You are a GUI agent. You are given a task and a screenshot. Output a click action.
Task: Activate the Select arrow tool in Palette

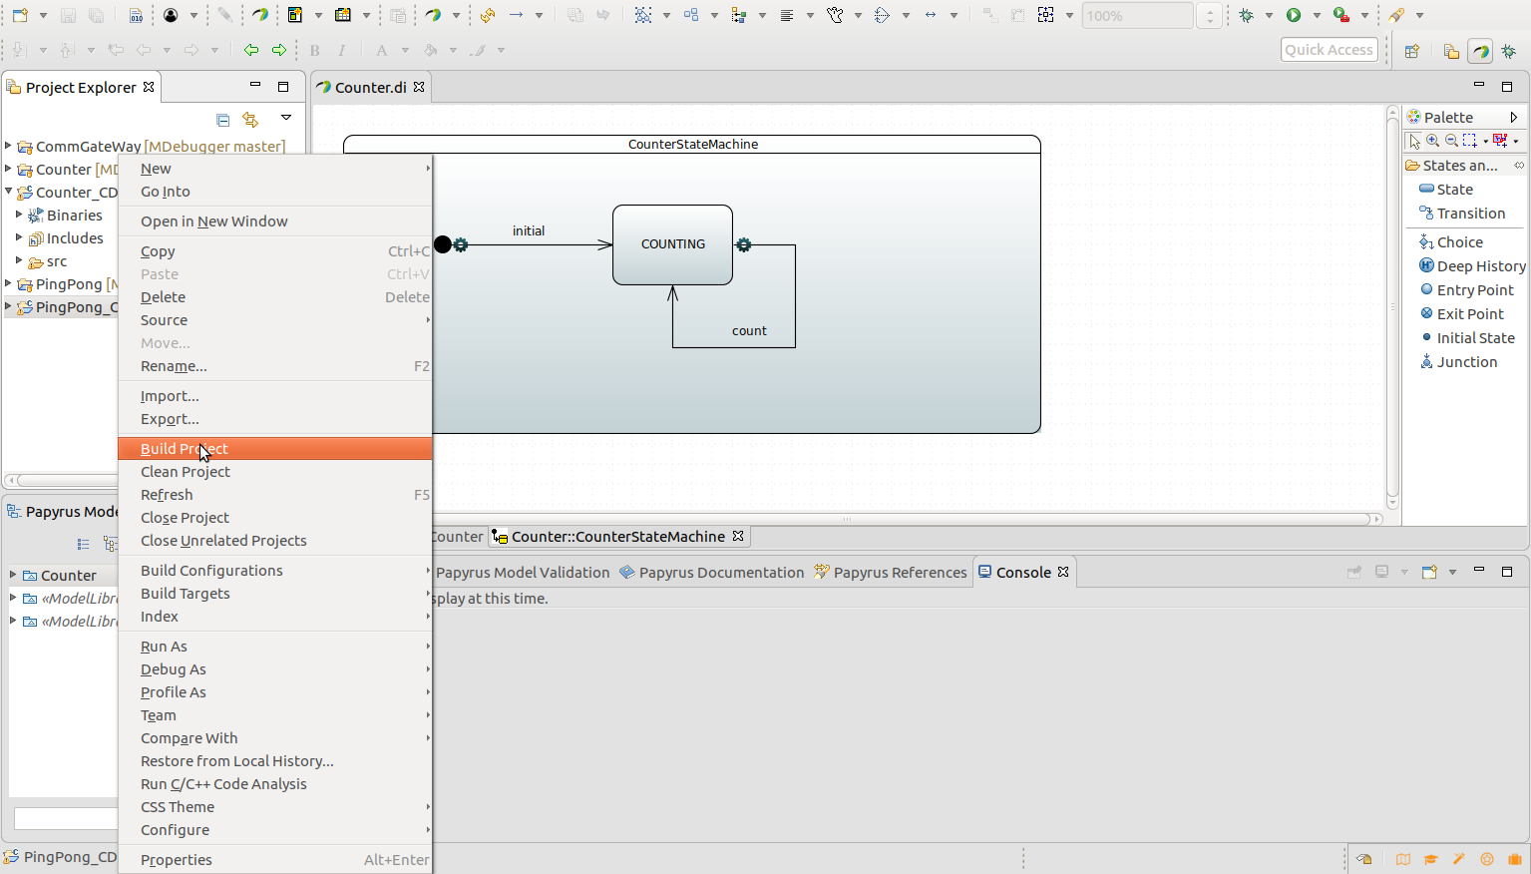pos(1414,141)
